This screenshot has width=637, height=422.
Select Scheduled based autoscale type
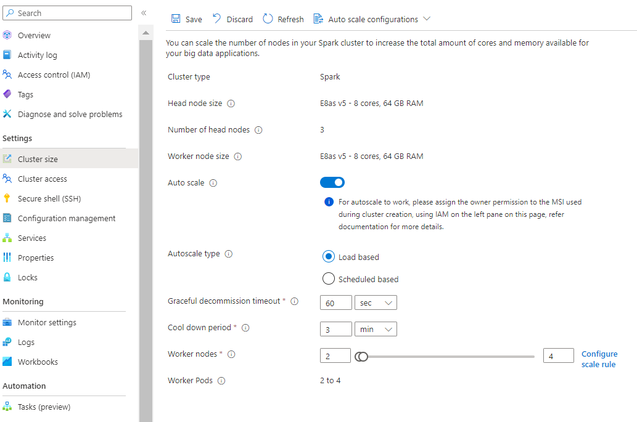coord(329,278)
